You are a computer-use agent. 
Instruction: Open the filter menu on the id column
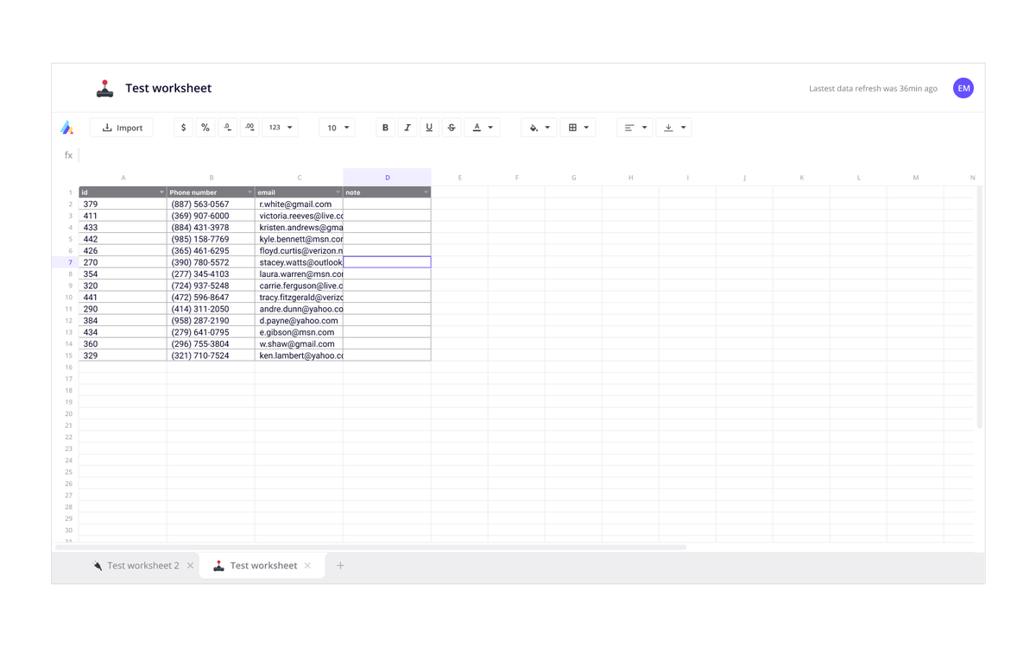click(x=161, y=192)
